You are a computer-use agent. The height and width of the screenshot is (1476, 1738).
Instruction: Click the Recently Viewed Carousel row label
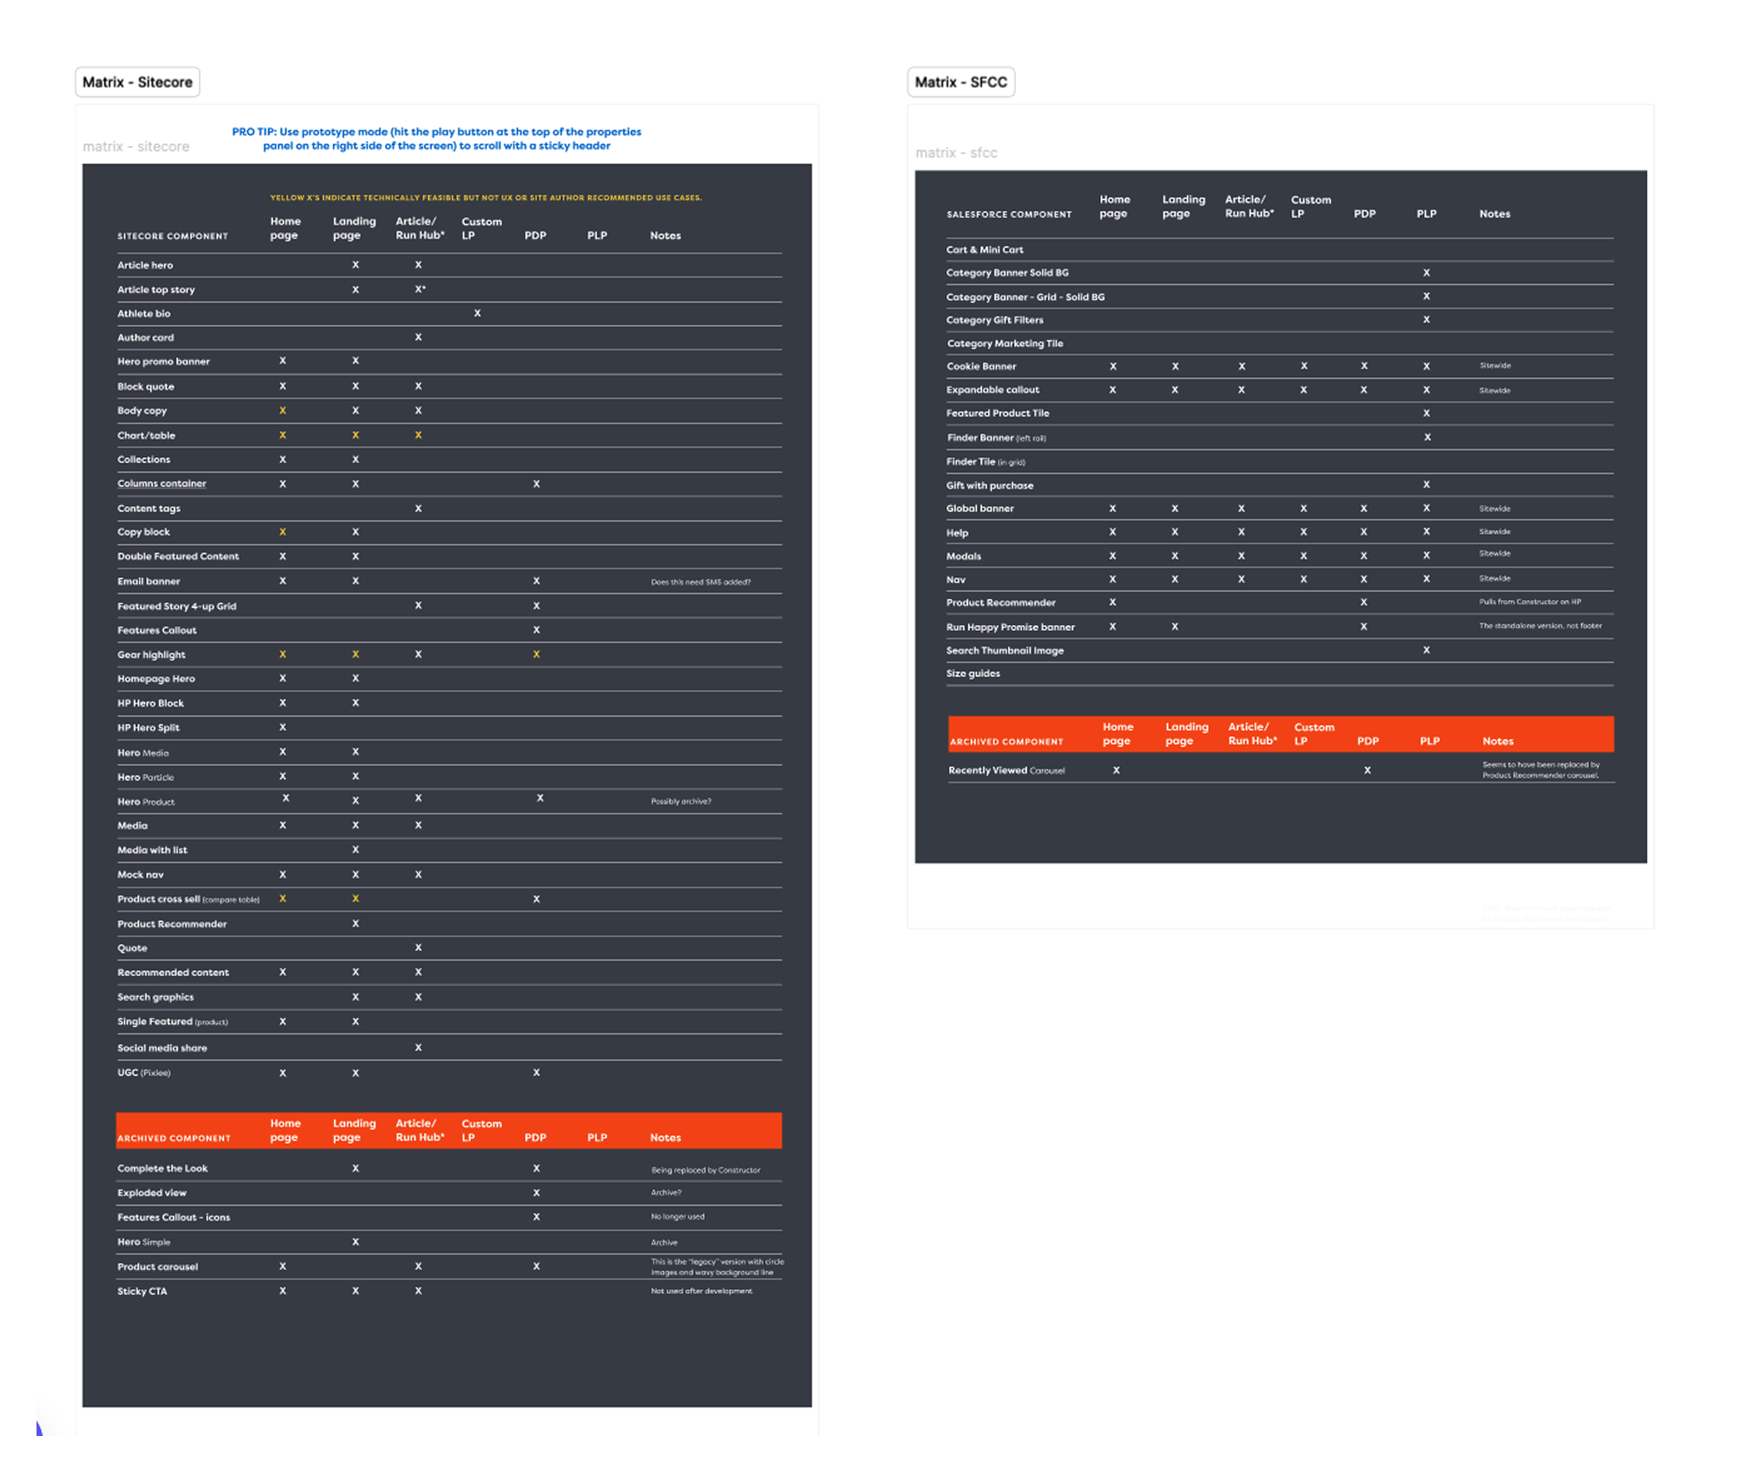pyautogui.click(x=1005, y=771)
